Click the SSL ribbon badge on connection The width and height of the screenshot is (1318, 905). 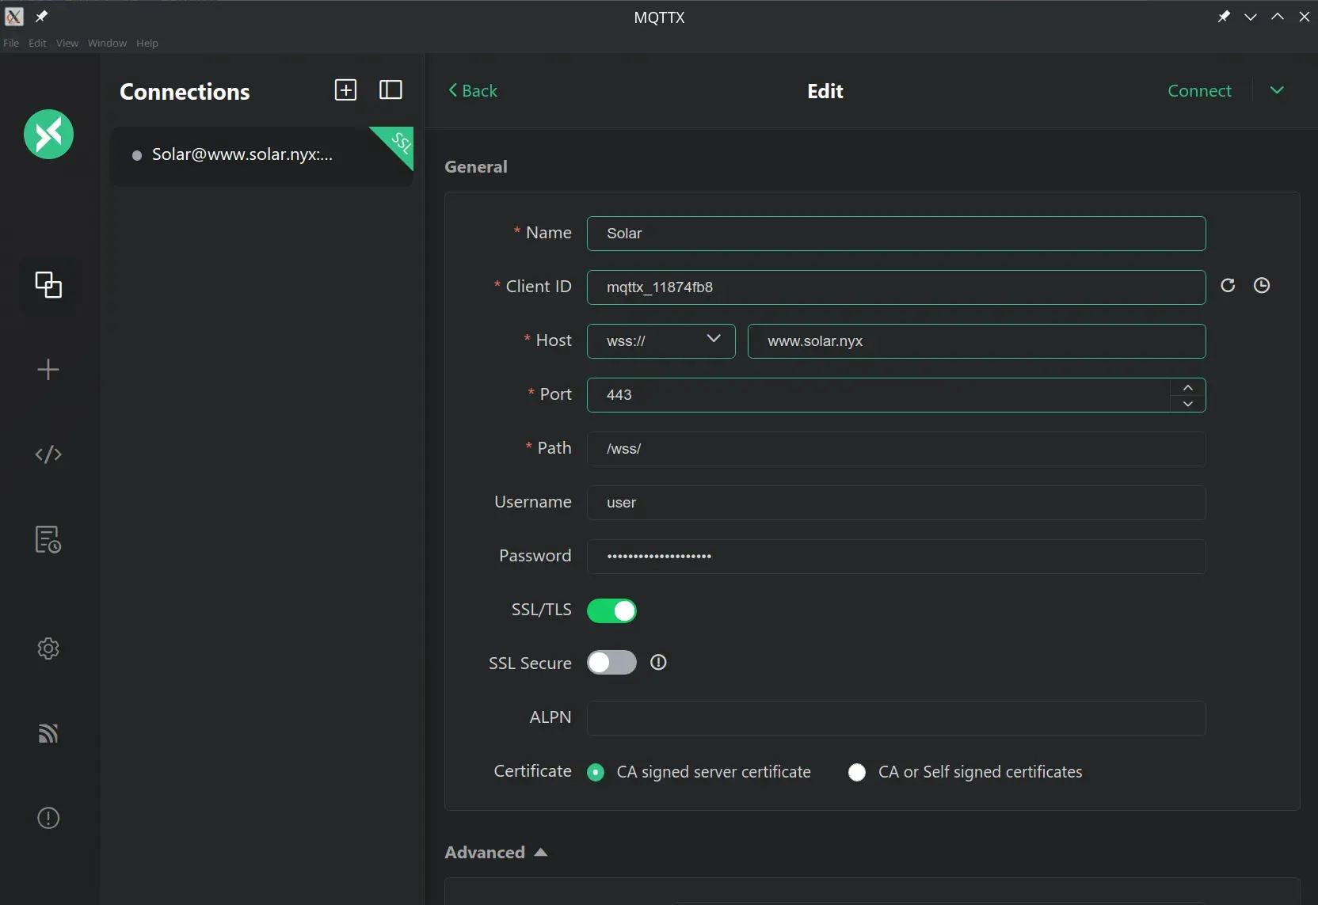(x=398, y=143)
